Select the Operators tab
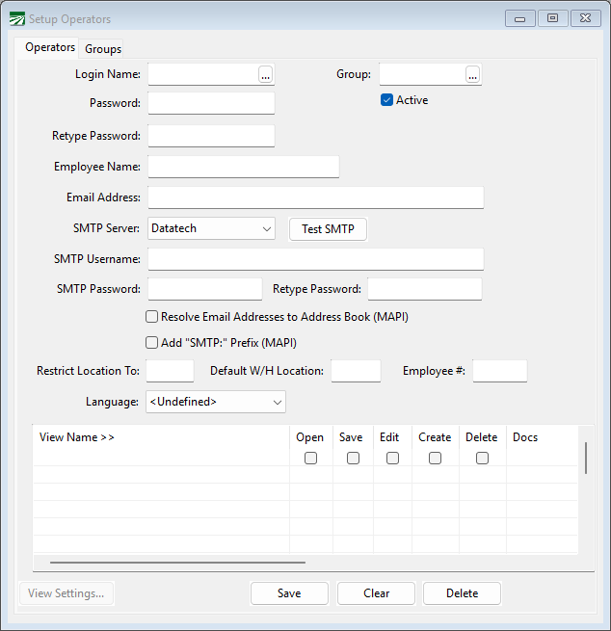The width and height of the screenshot is (611, 631). tap(50, 47)
